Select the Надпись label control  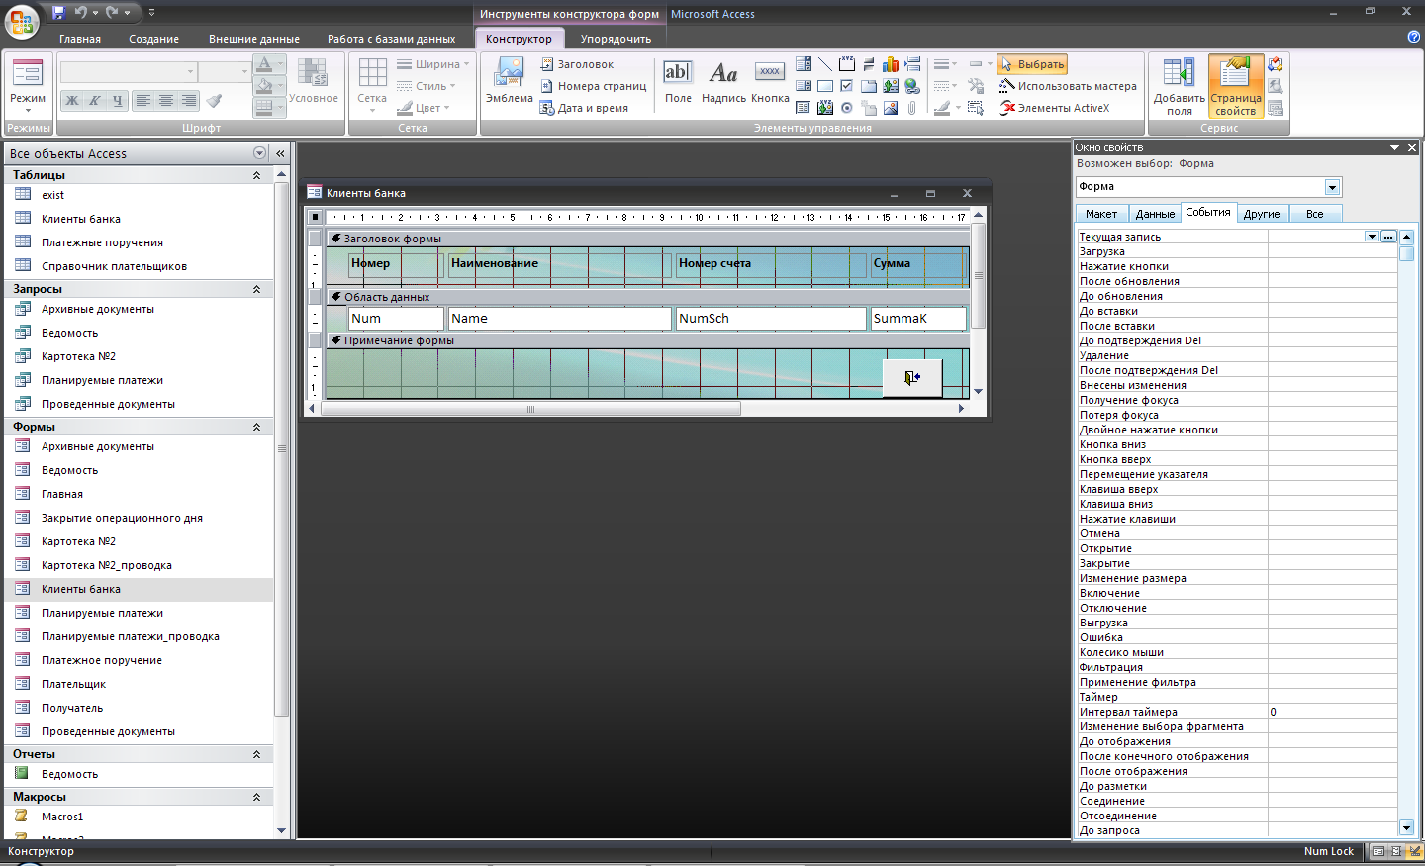click(723, 82)
